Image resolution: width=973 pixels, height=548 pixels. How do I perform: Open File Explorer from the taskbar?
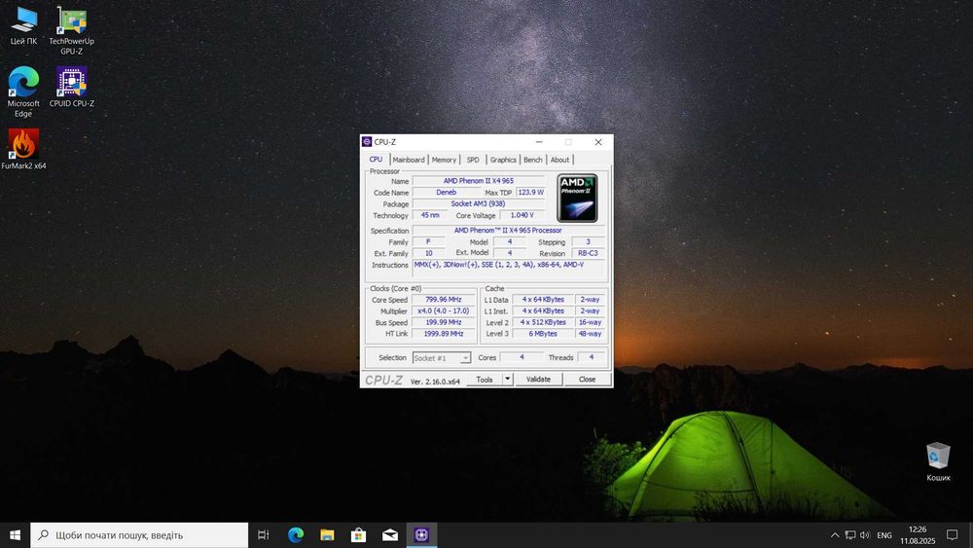click(x=327, y=535)
